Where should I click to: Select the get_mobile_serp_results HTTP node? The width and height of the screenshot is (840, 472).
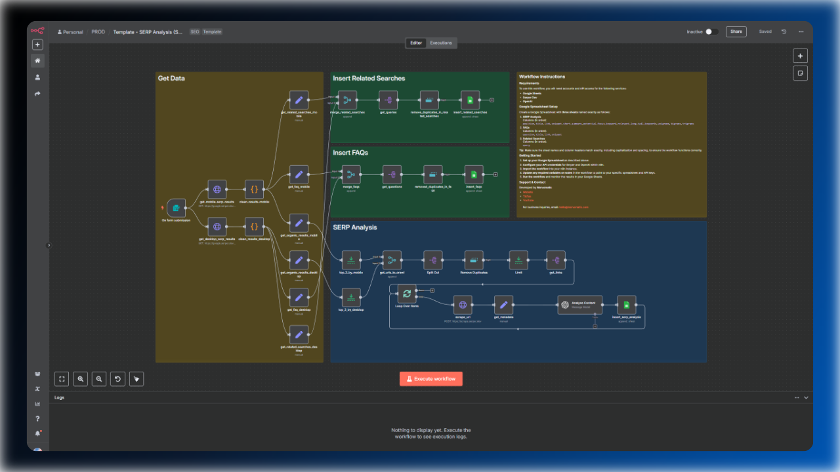click(217, 189)
